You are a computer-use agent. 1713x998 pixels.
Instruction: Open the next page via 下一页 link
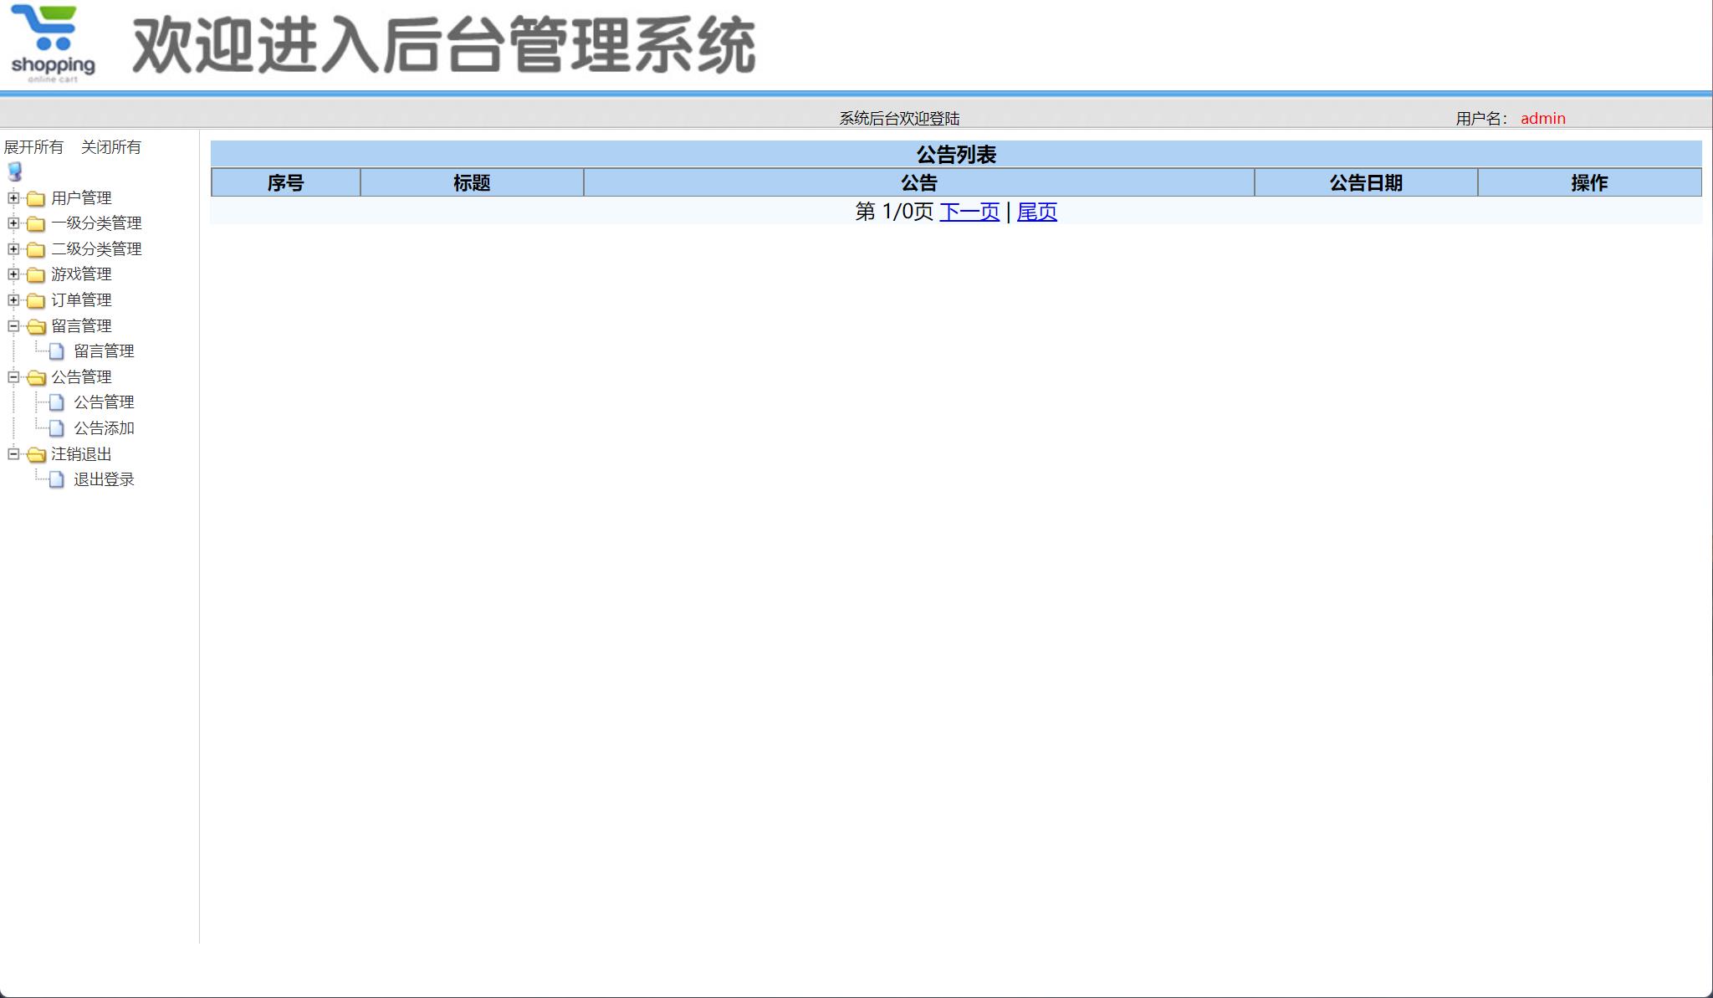pyautogui.click(x=971, y=212)
